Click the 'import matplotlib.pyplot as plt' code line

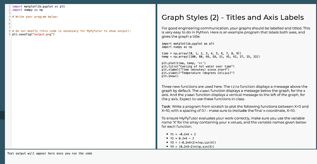[x=39, y=6]
